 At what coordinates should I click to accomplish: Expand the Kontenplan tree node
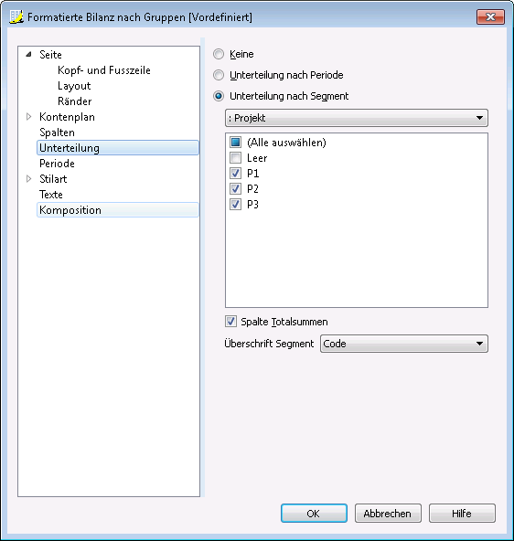29,117
